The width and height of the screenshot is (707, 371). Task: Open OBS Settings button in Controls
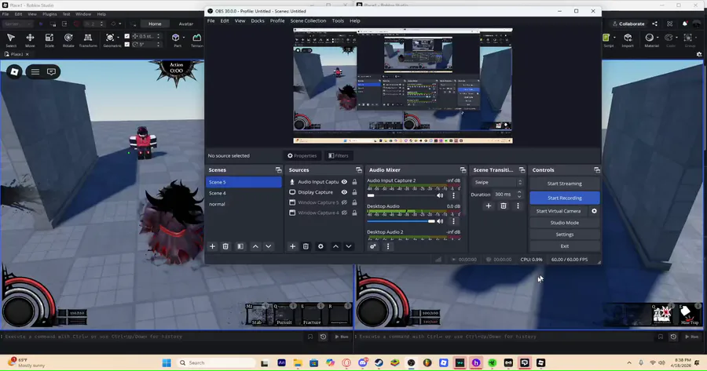pos(565,234)
